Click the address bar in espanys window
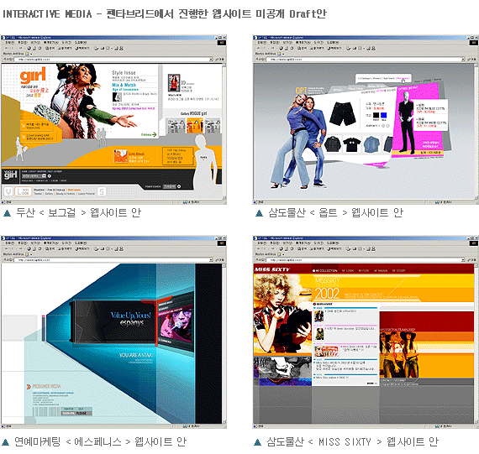Screen dimensions: 479x454 coord(113,260)
